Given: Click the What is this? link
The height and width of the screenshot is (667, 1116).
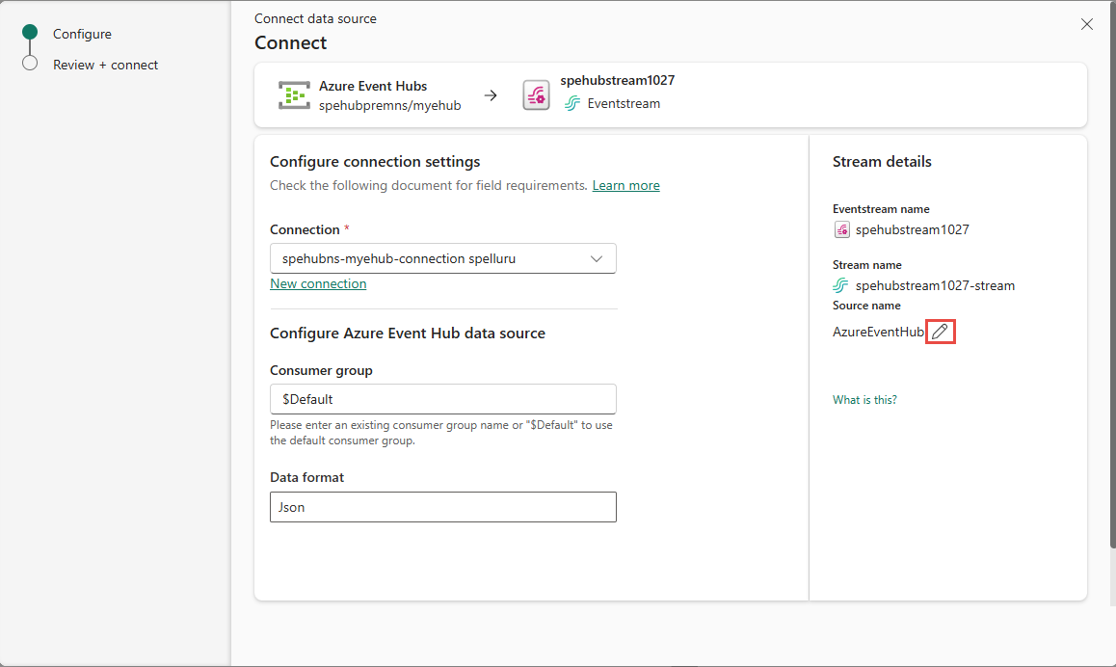Looking at the screenshot, I should [x=864, y=400].
